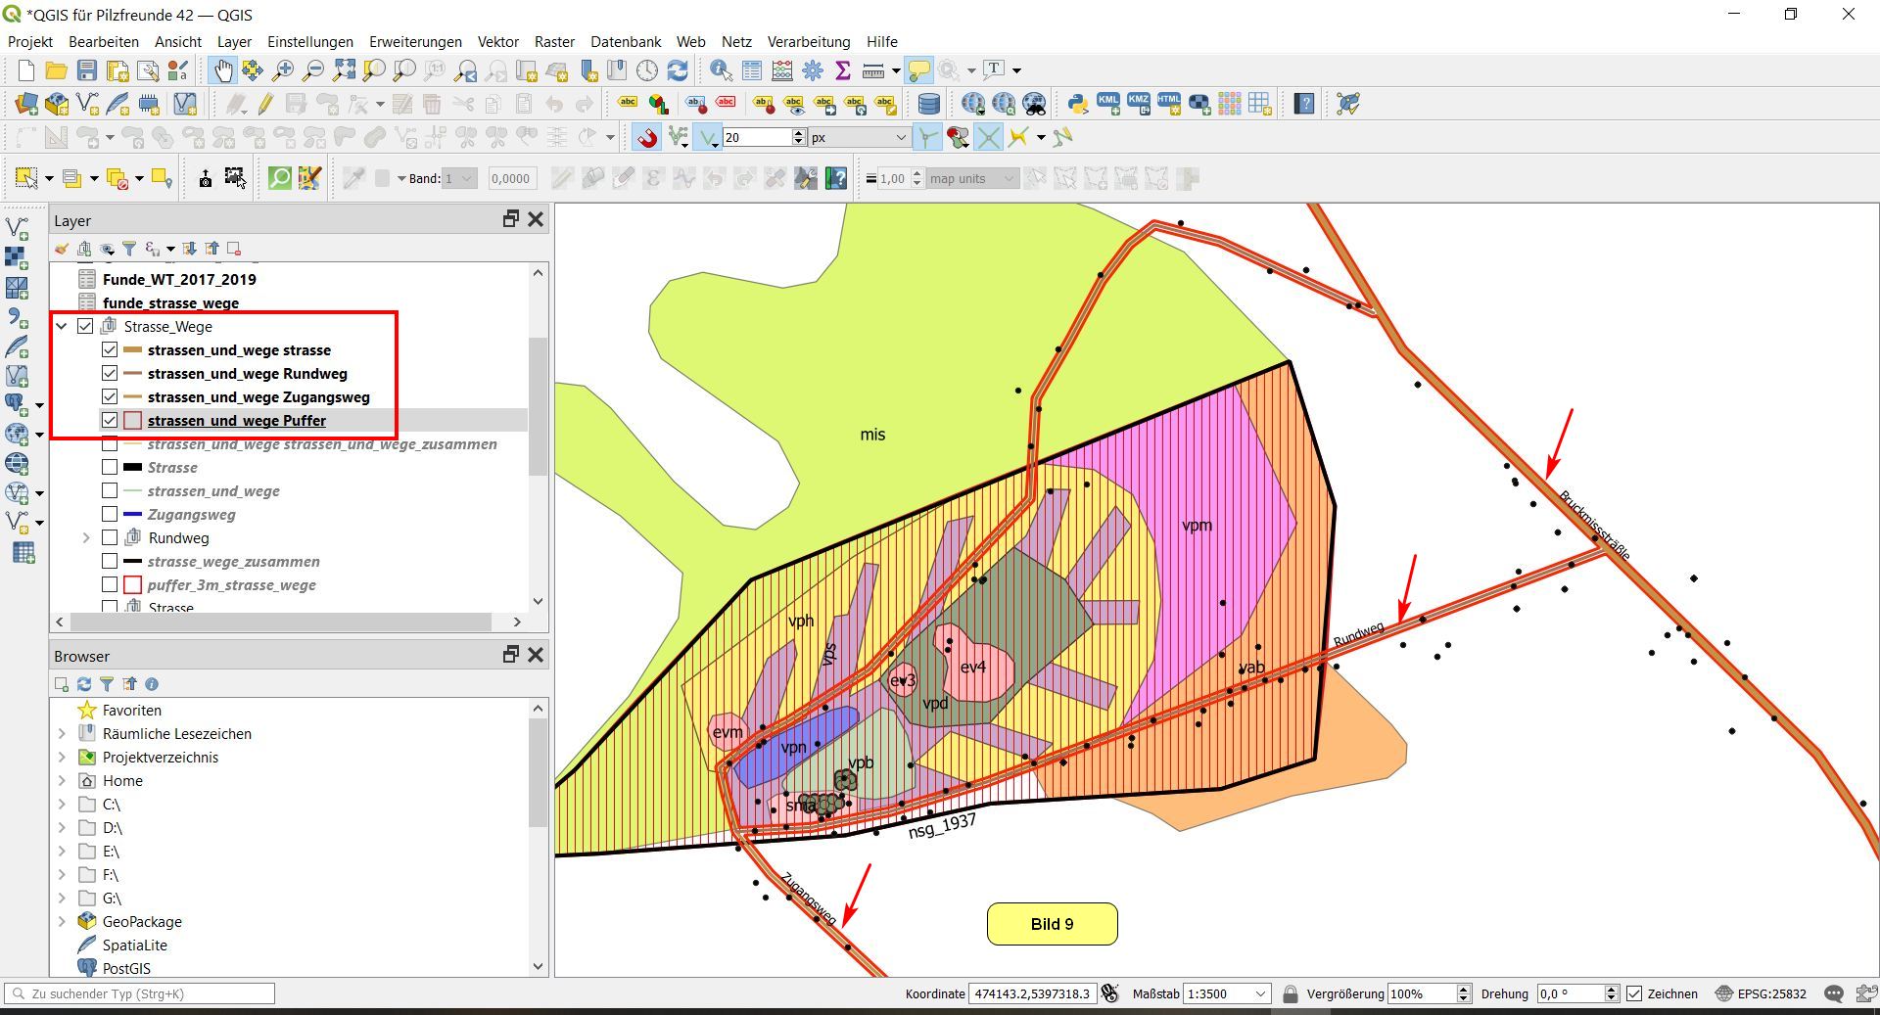The height and width of the screenshot is (1015, 1880).
Task: Expand the GeoPackage browser entry
Action: tap(62, 922)
